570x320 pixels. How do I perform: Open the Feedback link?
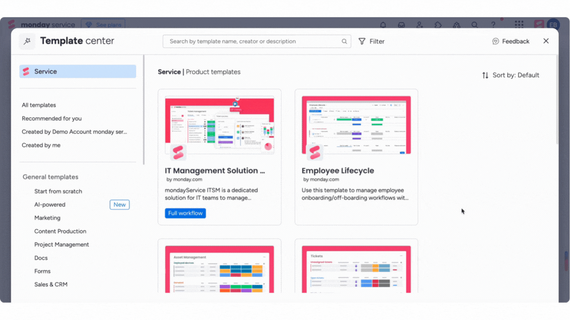511,41
